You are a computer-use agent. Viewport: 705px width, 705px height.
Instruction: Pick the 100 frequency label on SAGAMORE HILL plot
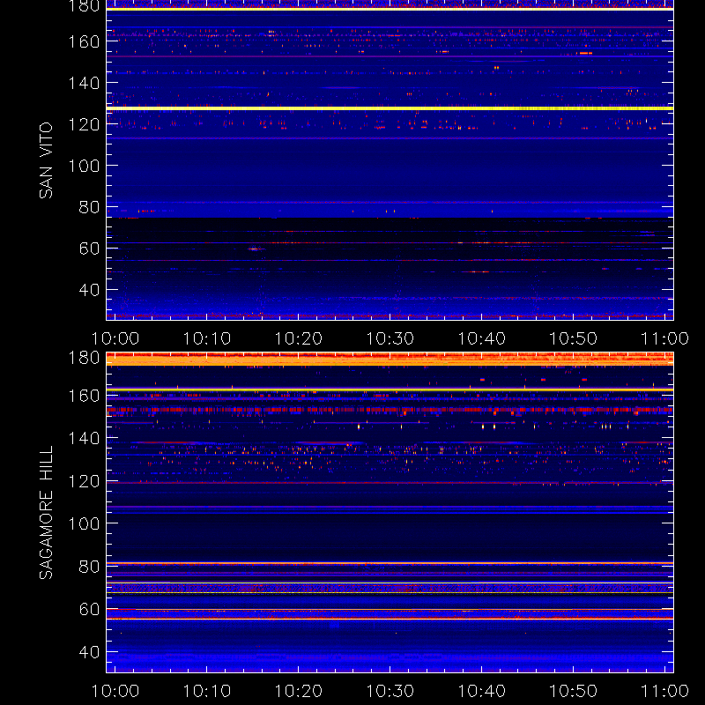pyautogui.click(x=84, y=523)
